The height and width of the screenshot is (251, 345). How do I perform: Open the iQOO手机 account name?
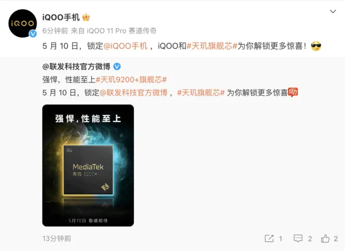click(61, 17)
